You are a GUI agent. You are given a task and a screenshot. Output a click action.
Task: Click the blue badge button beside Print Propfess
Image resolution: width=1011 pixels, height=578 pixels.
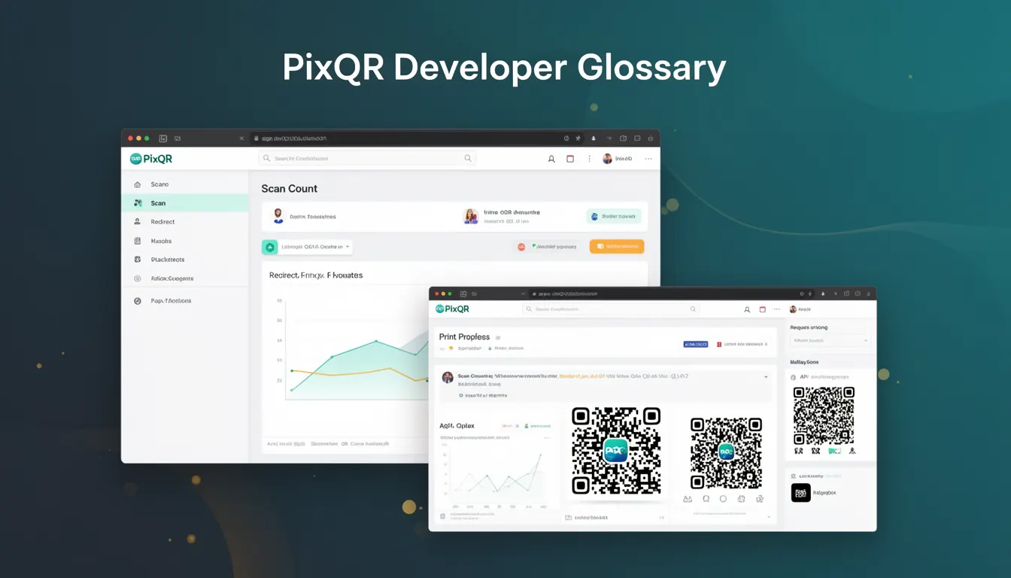click(695, 344)
